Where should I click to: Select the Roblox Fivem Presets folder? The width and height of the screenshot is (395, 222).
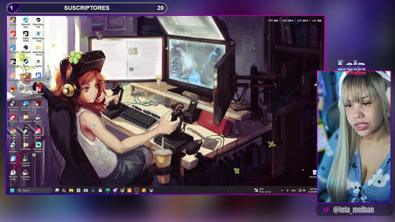[x=38, y=50]
